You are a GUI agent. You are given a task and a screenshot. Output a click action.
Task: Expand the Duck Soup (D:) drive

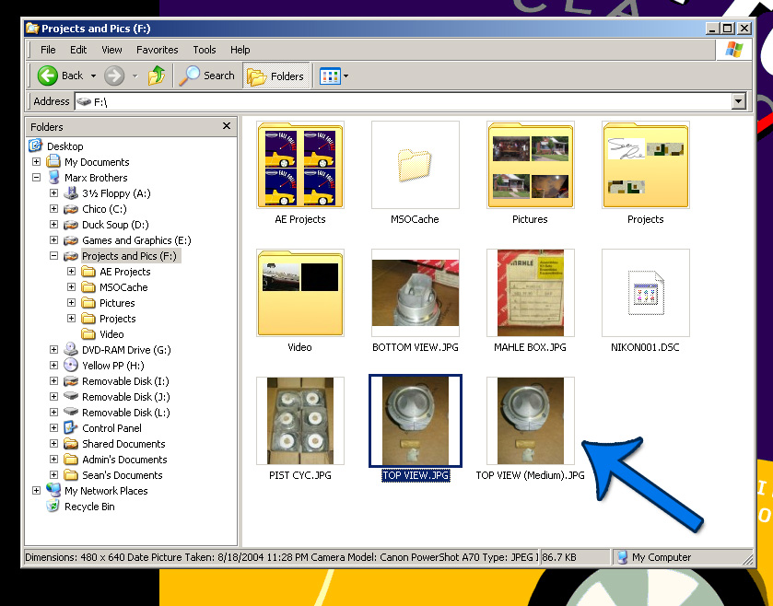point(53,225)
